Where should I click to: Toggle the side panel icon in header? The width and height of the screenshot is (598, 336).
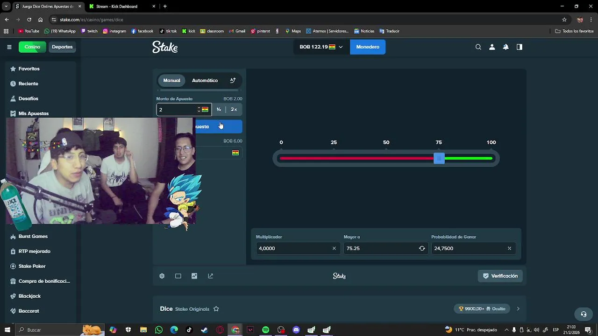point(520,47)
